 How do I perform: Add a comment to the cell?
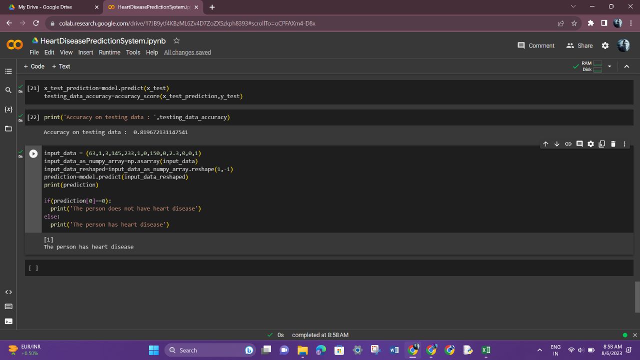tap(579, 144)
